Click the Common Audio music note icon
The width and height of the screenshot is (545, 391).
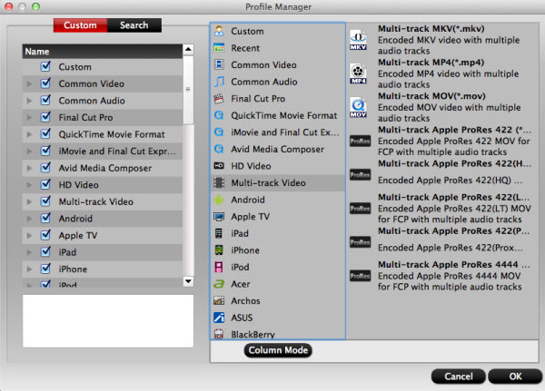(219, 82)
